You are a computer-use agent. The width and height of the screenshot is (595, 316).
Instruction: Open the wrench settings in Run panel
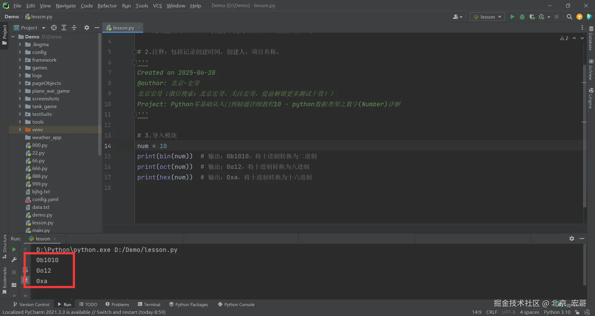14,260
